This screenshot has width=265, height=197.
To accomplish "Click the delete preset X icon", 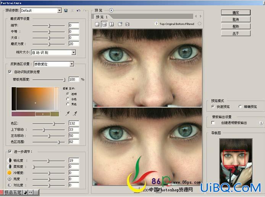I will tap(72, 10).
